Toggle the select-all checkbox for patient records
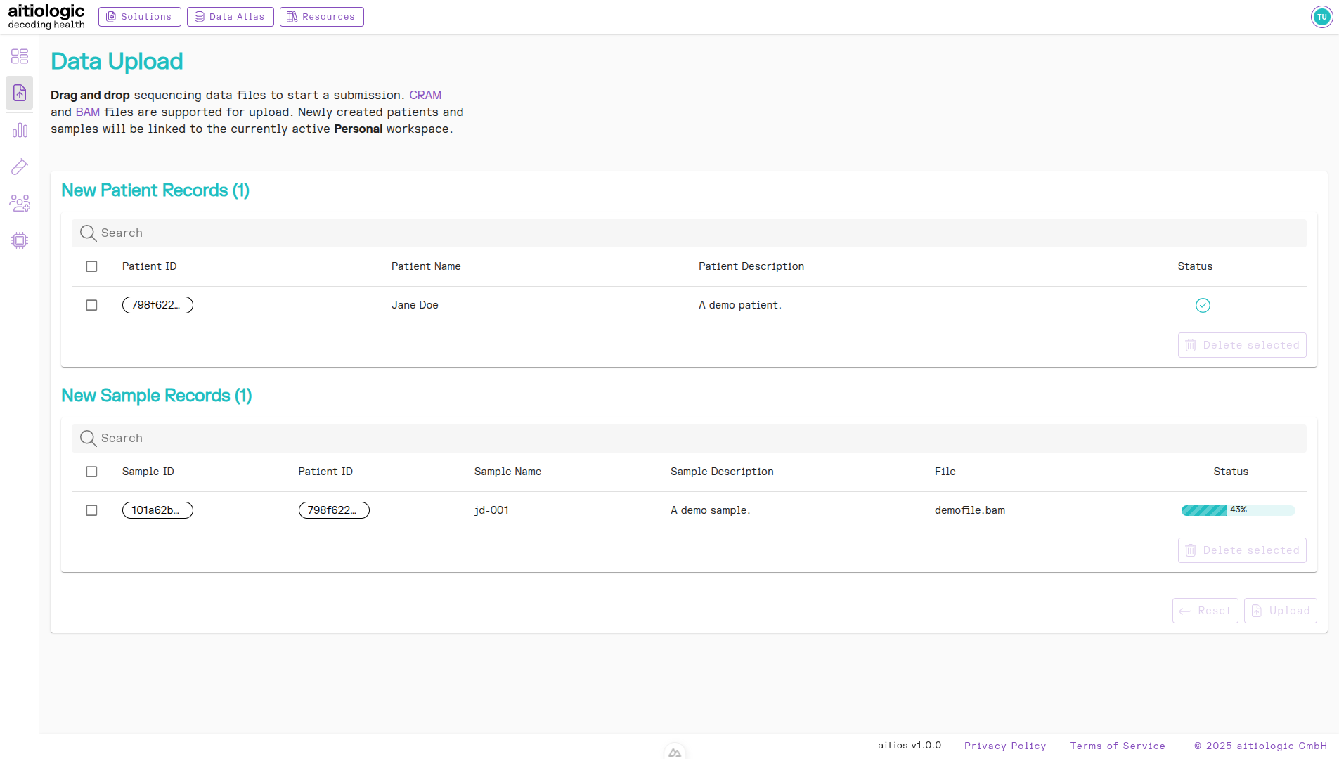Screen dimensions: 1339x759 click(91, 266)
